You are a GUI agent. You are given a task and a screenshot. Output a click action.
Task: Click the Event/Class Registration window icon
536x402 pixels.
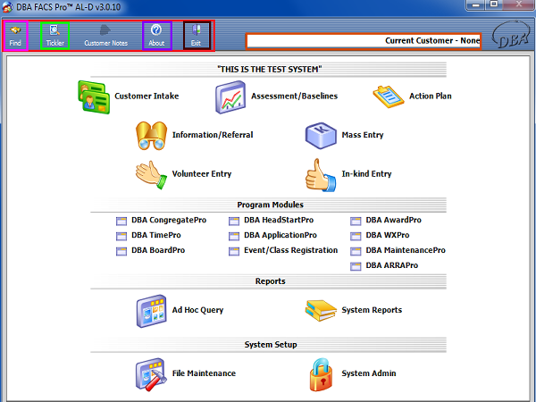(234, 251)
